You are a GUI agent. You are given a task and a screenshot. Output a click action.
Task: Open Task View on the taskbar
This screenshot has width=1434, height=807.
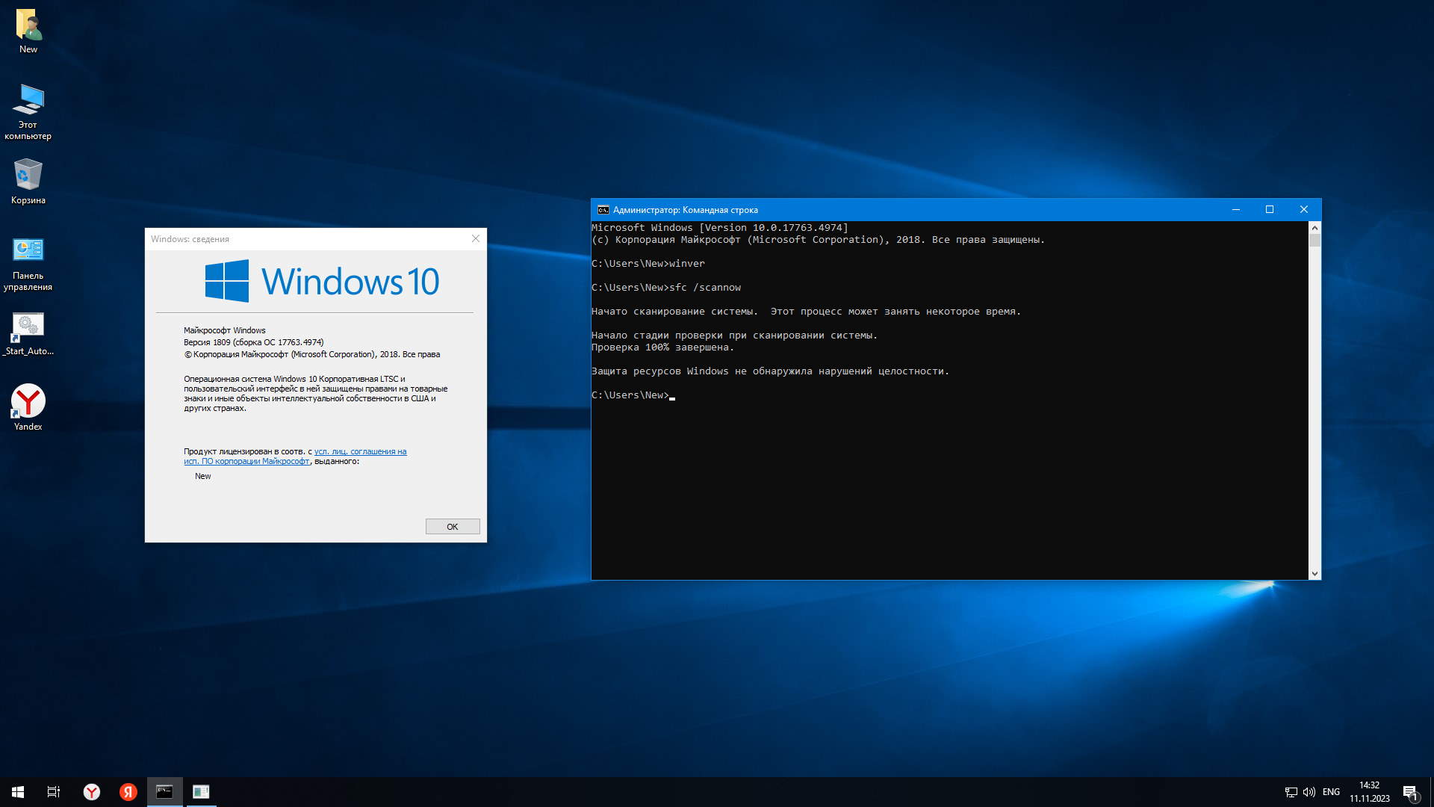pos(54,792)
